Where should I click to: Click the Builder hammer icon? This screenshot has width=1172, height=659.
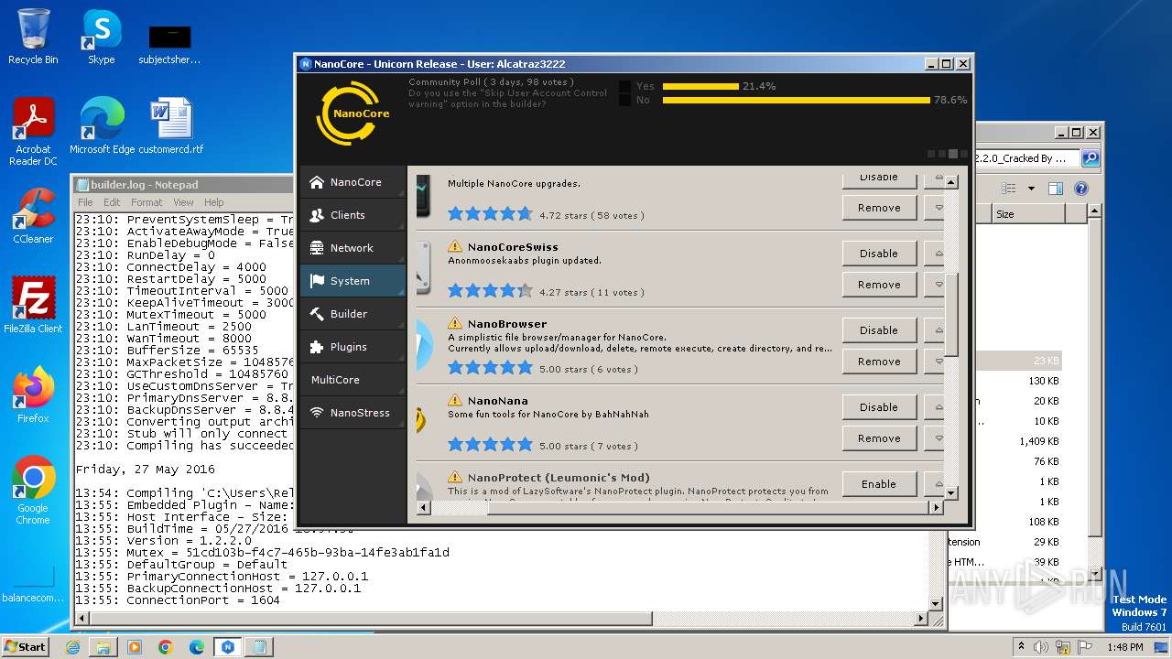coord(317,314)
